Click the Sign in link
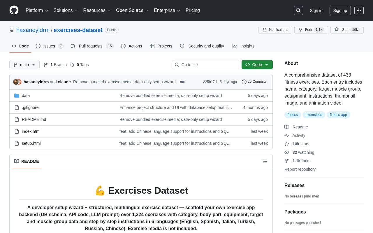Image resolution: width=373 pixels, height=233 pixels. coord(316,10)
